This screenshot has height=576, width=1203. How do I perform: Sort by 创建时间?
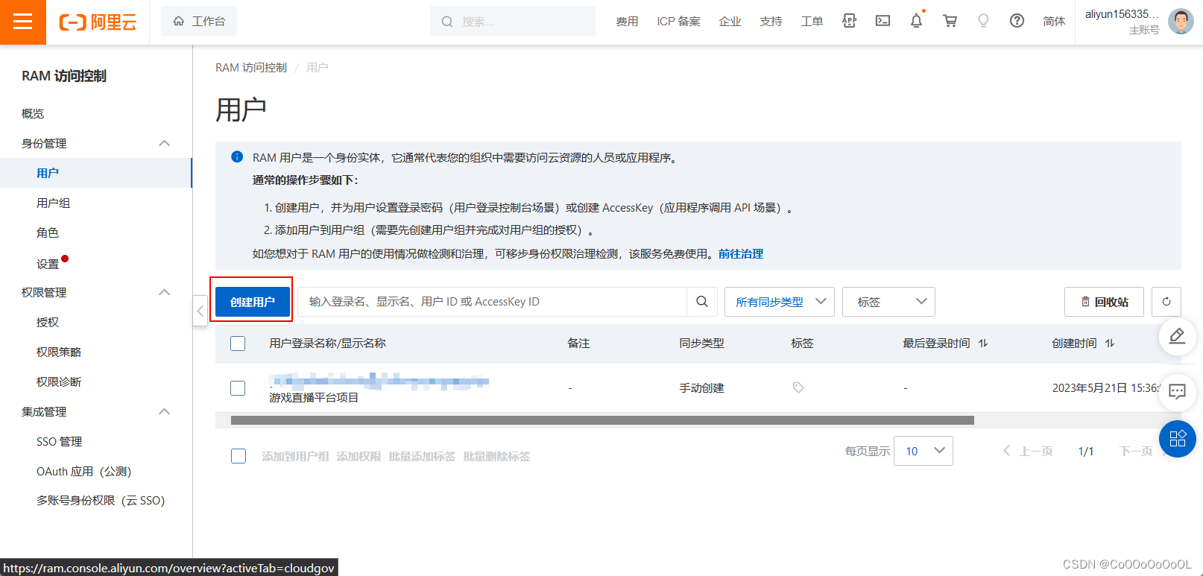click(x=1110, y=344)
